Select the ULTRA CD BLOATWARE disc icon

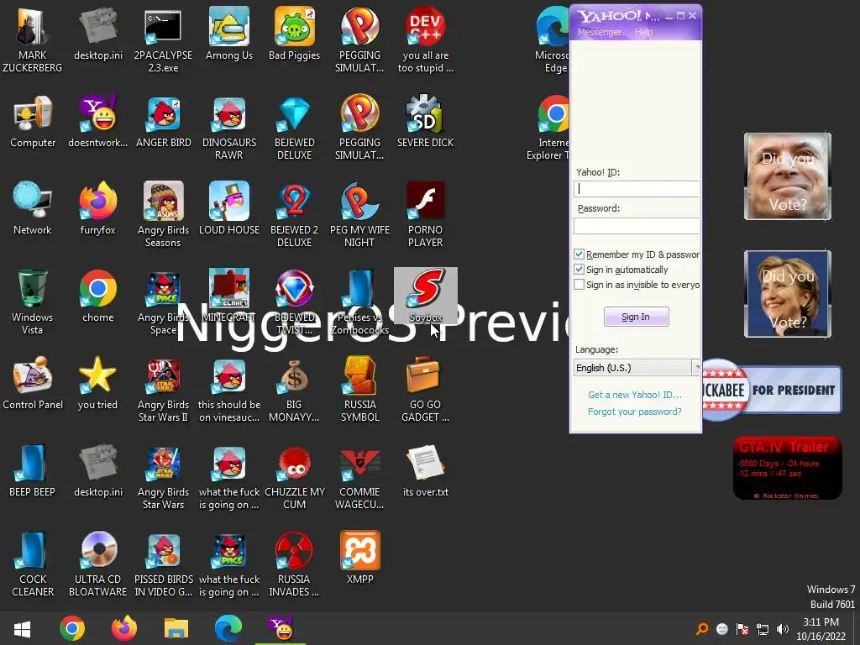click(98, 564)
